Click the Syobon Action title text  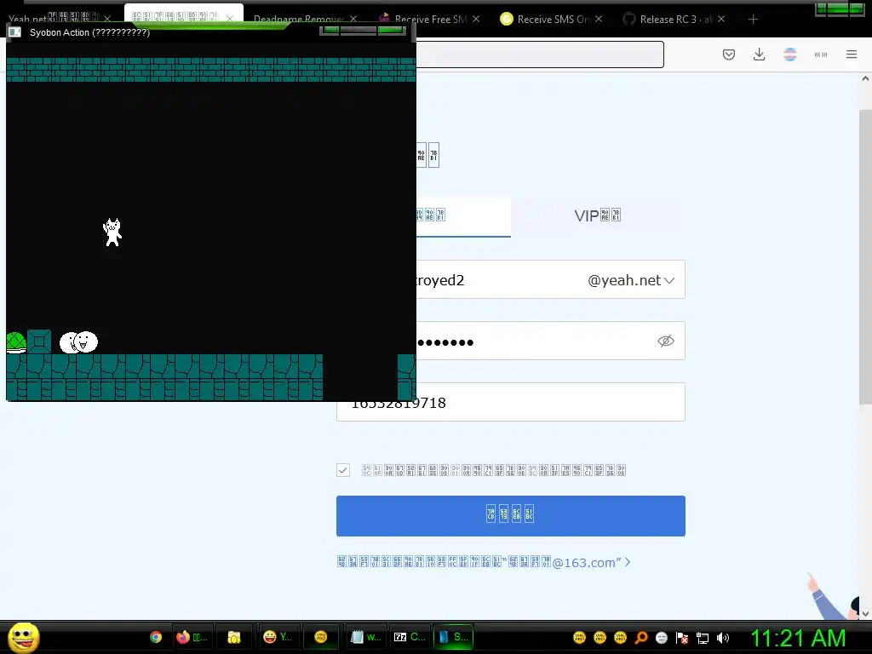coord(89,32)
